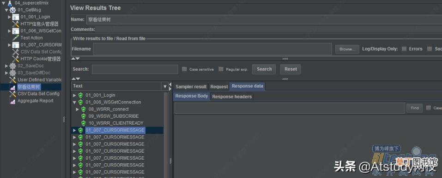Expand the 02_SaveDoc thread group
This screenshot has width=442, height=178.
pyautogui.click(x=7, y=66)
